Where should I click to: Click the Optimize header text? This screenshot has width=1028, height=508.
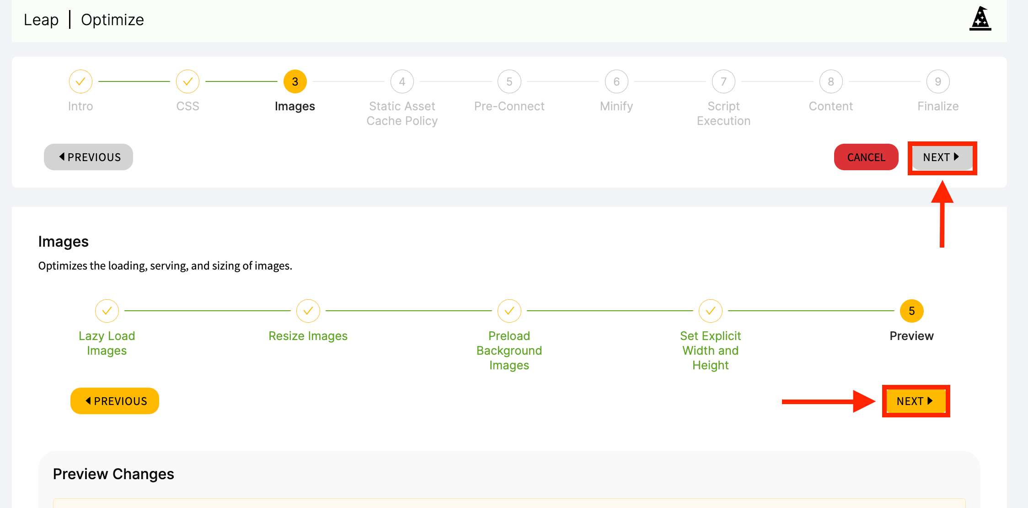pyautogui.click(x=112, y=20)
